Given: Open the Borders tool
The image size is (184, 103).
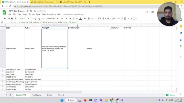Looking at the screenshot, I should [89, 18].
